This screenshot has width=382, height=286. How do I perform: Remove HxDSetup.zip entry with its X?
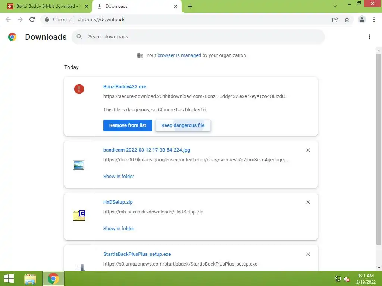click(x=308, y=202)
